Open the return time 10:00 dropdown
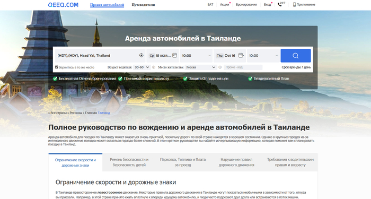This screenshot has width=371, height=199. 263,56
